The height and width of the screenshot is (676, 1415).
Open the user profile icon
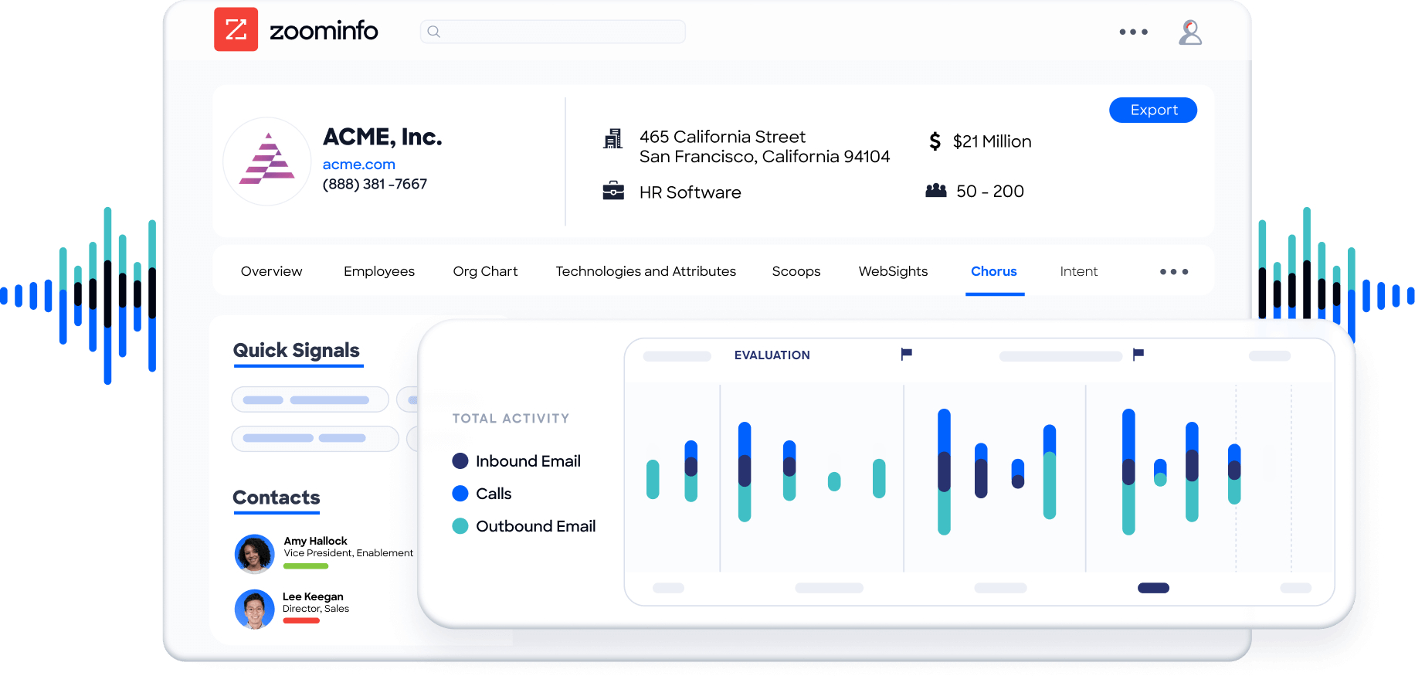click(1189, 32)
